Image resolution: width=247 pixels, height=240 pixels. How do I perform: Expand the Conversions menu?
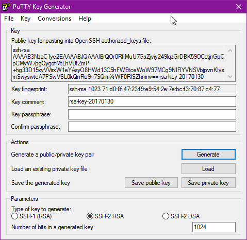54,19
